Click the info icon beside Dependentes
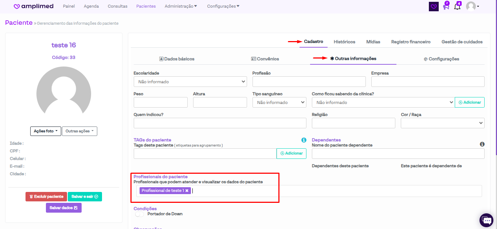The image size is (497, 229). point(482,144)
